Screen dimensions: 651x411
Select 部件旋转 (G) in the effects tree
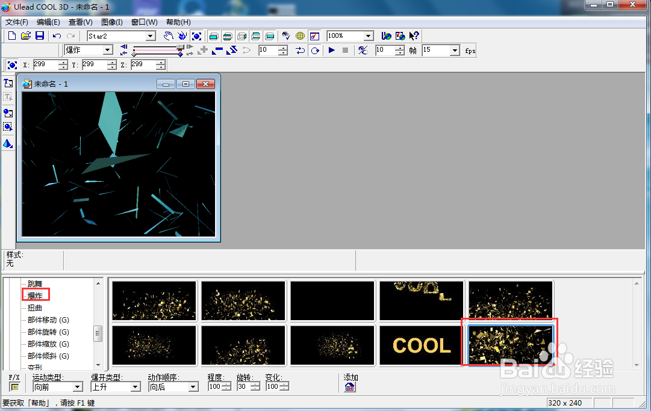click(x=48, y=332)
